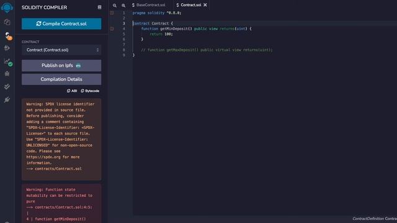Open the Static Analysis sidebar icon
Screen dimensions: 397x223
7,62
